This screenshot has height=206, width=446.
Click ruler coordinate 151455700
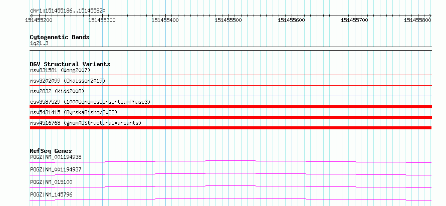click(354, 20)
